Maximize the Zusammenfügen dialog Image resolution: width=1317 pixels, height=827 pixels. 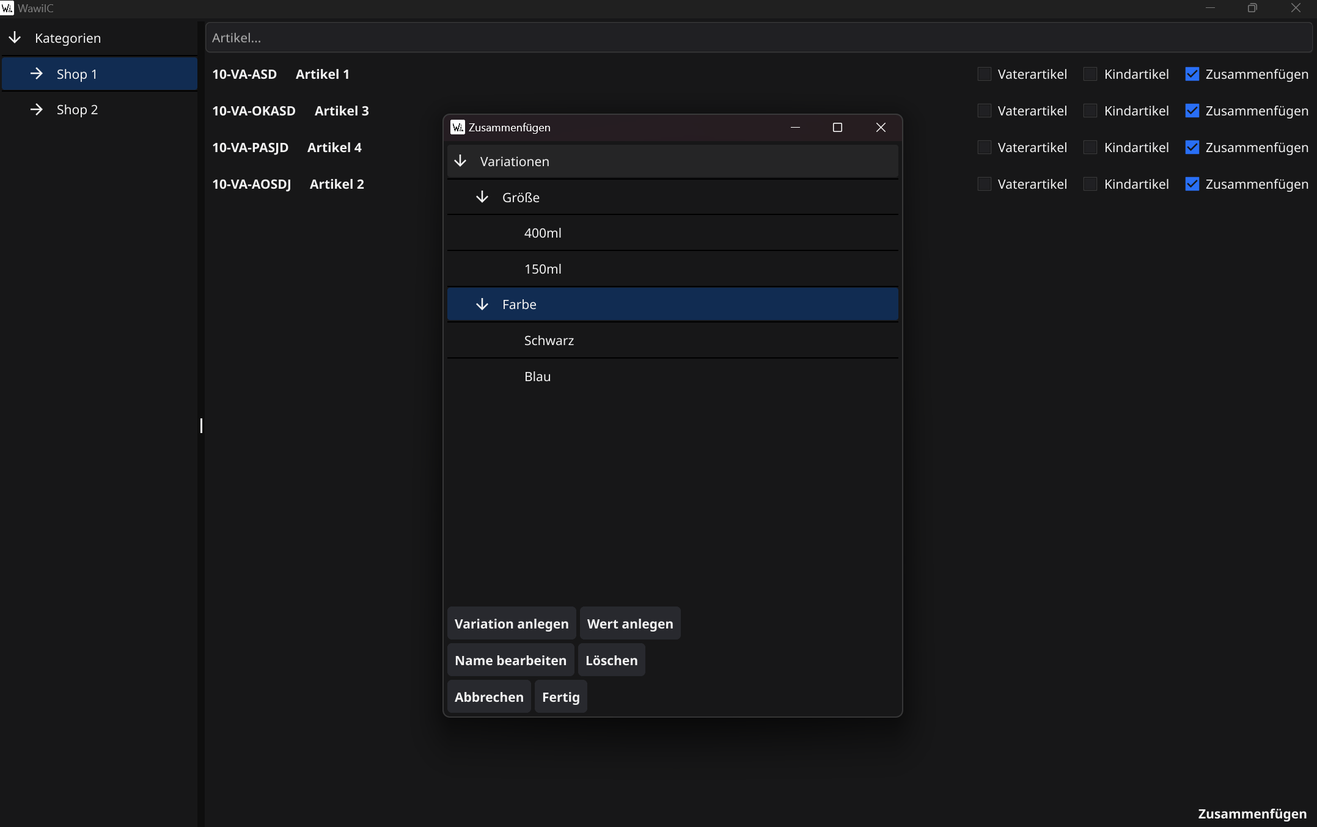[837, 127]
